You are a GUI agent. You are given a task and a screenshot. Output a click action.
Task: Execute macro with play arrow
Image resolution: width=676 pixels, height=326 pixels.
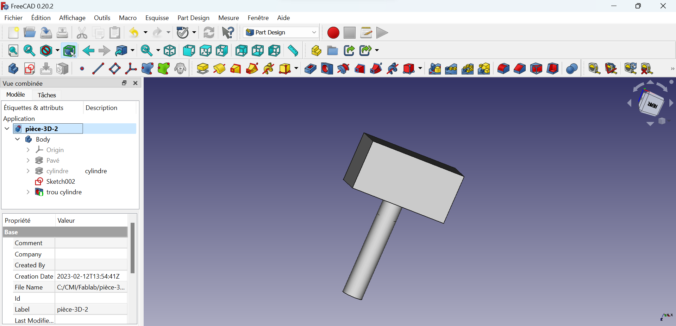382,33
